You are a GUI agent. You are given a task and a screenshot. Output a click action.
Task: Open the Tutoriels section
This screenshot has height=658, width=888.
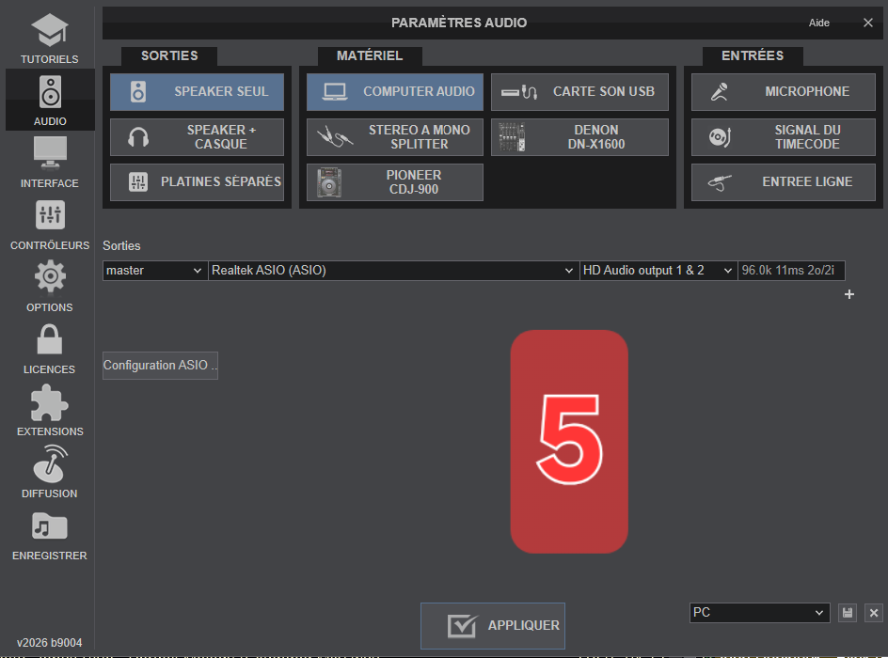tap(50, 39)
